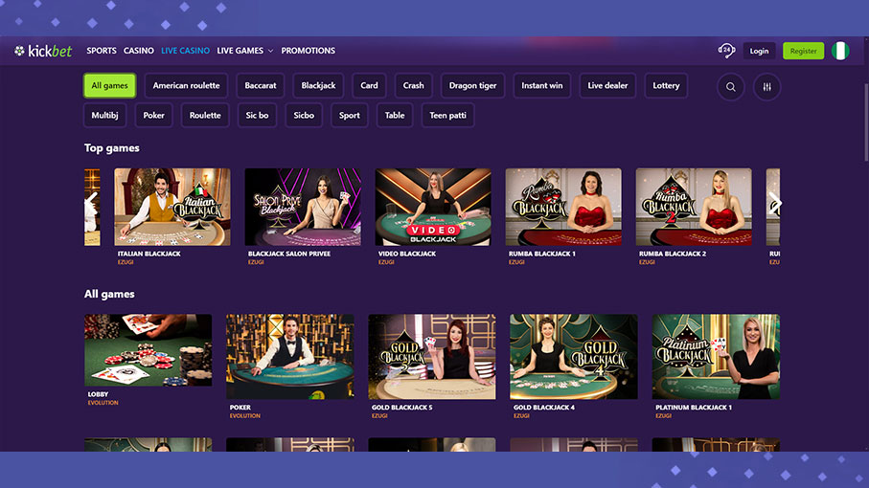Filter by American roulette
The height and width of the screenshot is (488, 869).
(186, 86)
